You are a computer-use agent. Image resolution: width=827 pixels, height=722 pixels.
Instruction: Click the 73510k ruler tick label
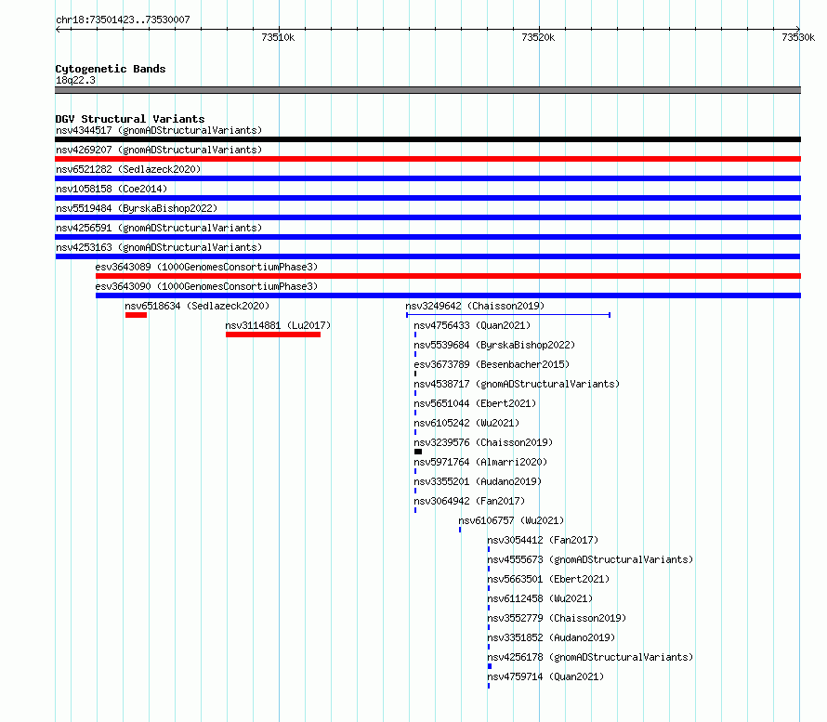click(x=278, y=37)
